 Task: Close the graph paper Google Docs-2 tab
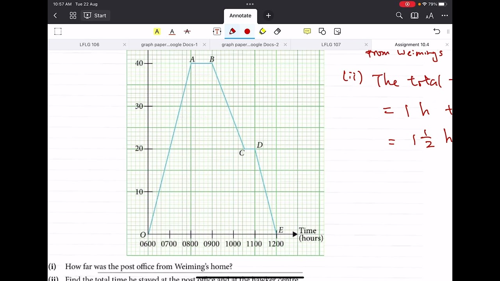[285, 44]
